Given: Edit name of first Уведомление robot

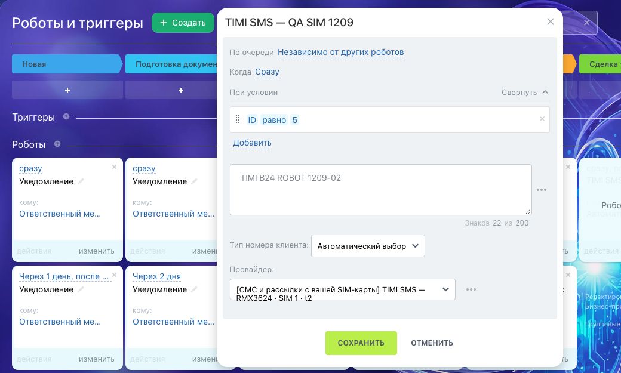Looking at the screenshot, I should point(81,181).
